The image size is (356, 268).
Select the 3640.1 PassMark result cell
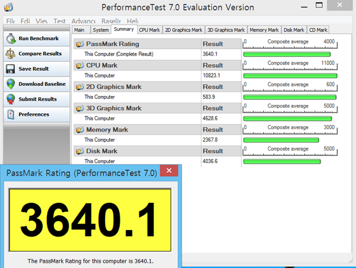(x=210, y=54)
